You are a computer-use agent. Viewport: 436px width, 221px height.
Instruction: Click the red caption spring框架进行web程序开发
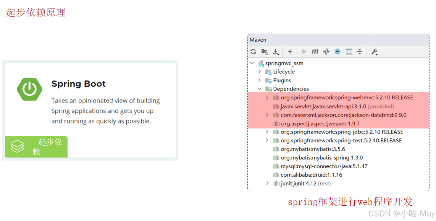point(350,202)
